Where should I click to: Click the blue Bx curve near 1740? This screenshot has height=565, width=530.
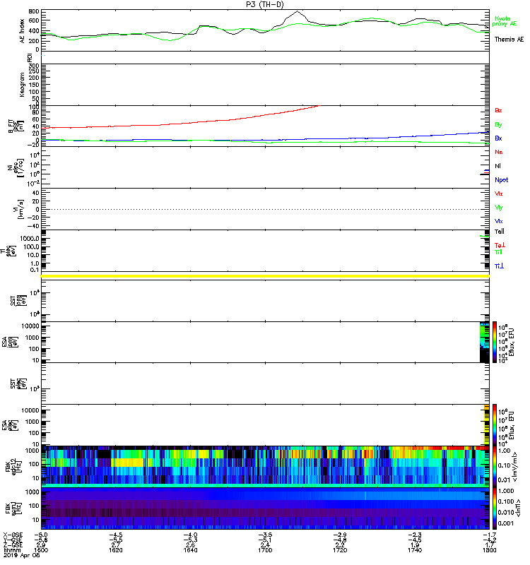[x=415, y=136]
